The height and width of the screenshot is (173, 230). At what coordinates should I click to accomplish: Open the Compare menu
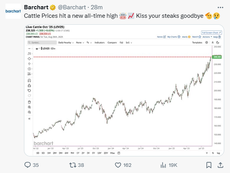coord(112,42)
